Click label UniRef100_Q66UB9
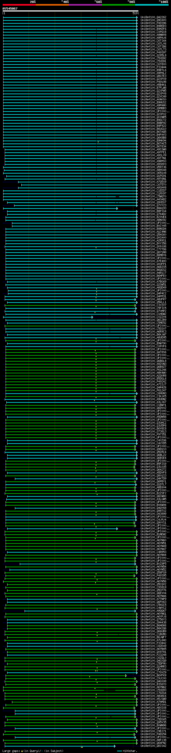 tap(153, 631)
